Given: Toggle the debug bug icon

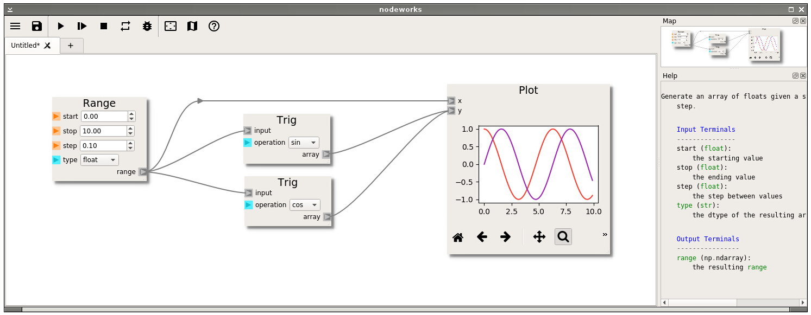Looking at the screenshot, I should click(147, 26).
